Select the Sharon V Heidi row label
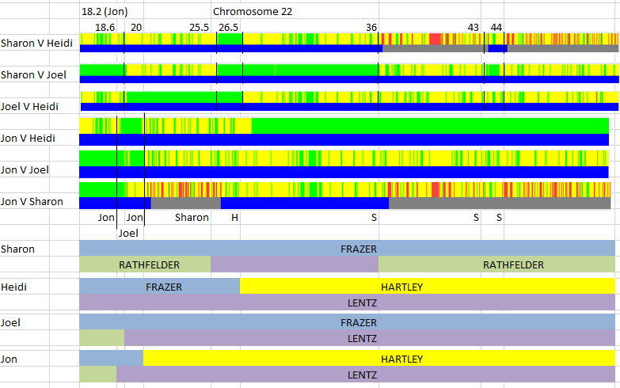The width and height of the screenshot is (620, 388). click(x=32, y=44)
